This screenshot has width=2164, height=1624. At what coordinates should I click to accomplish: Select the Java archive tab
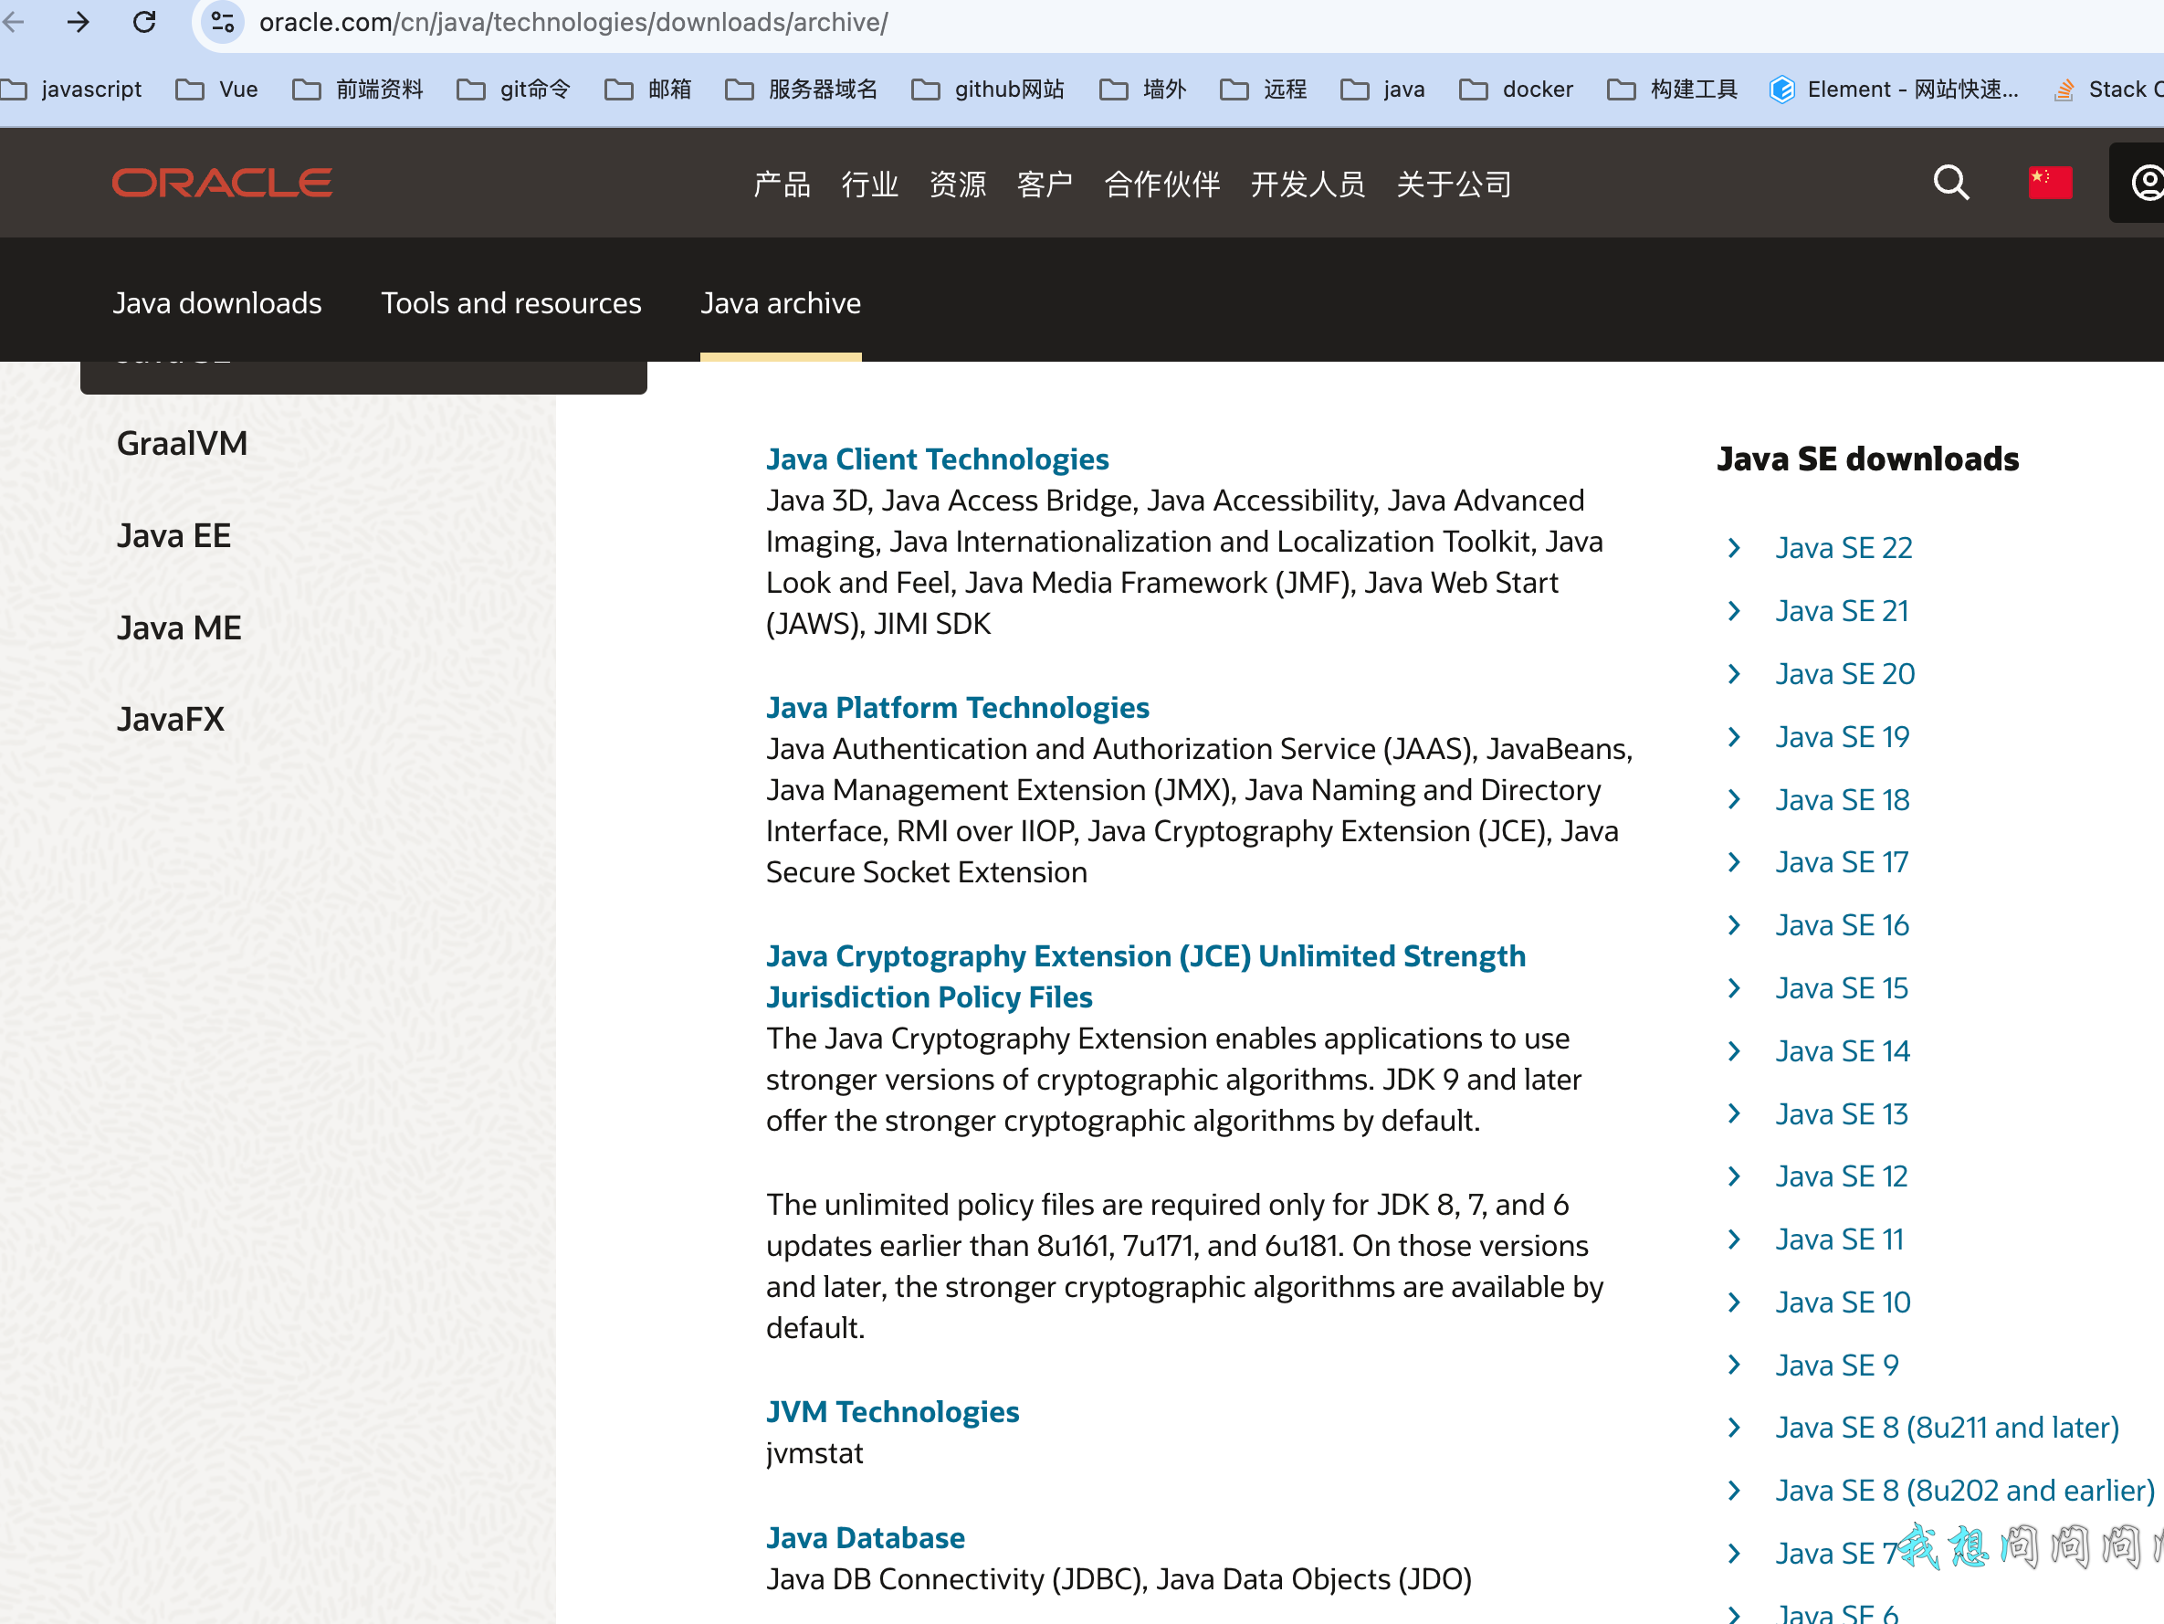781,303
